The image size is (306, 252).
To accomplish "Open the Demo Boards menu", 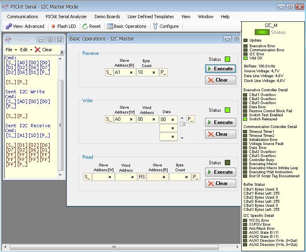I will pos(107,17).
